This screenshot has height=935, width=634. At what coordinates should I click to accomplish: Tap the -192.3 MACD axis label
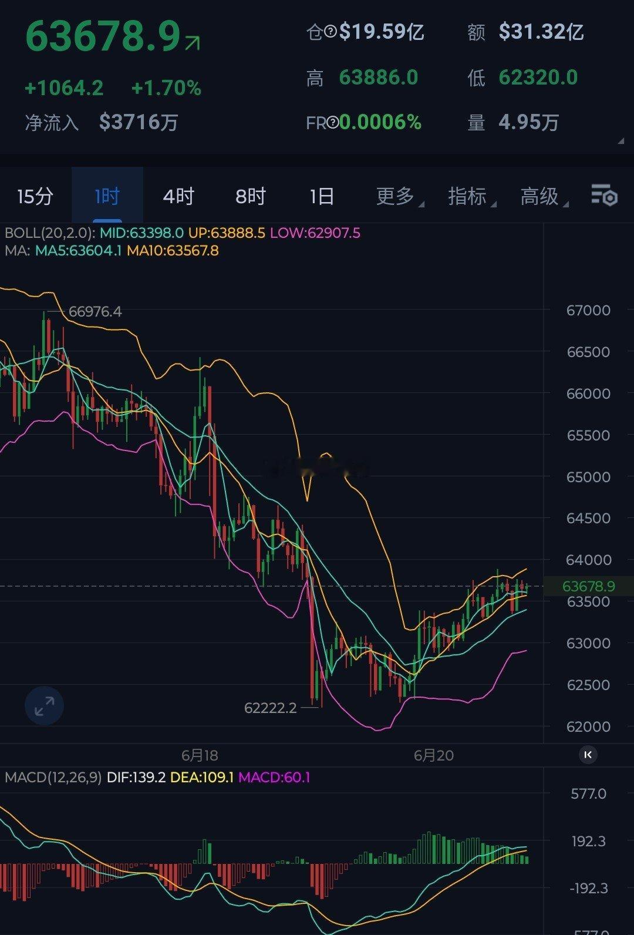588,889
